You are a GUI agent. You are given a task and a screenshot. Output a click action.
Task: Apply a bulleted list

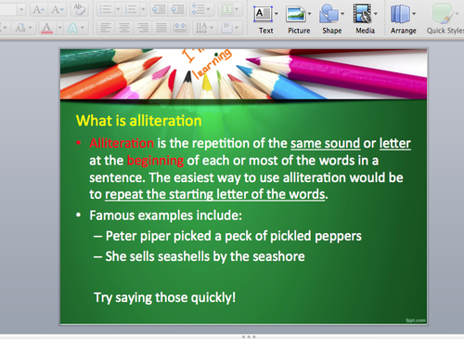(105, 9)
